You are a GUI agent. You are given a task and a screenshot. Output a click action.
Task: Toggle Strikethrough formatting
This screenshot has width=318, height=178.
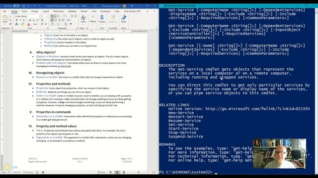30,20
